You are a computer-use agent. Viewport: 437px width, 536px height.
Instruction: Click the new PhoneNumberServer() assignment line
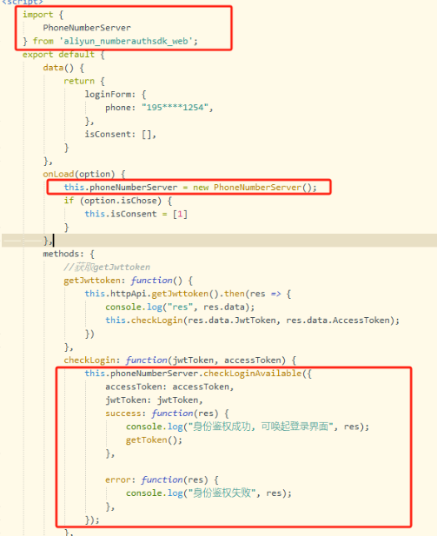click(190, 188)
